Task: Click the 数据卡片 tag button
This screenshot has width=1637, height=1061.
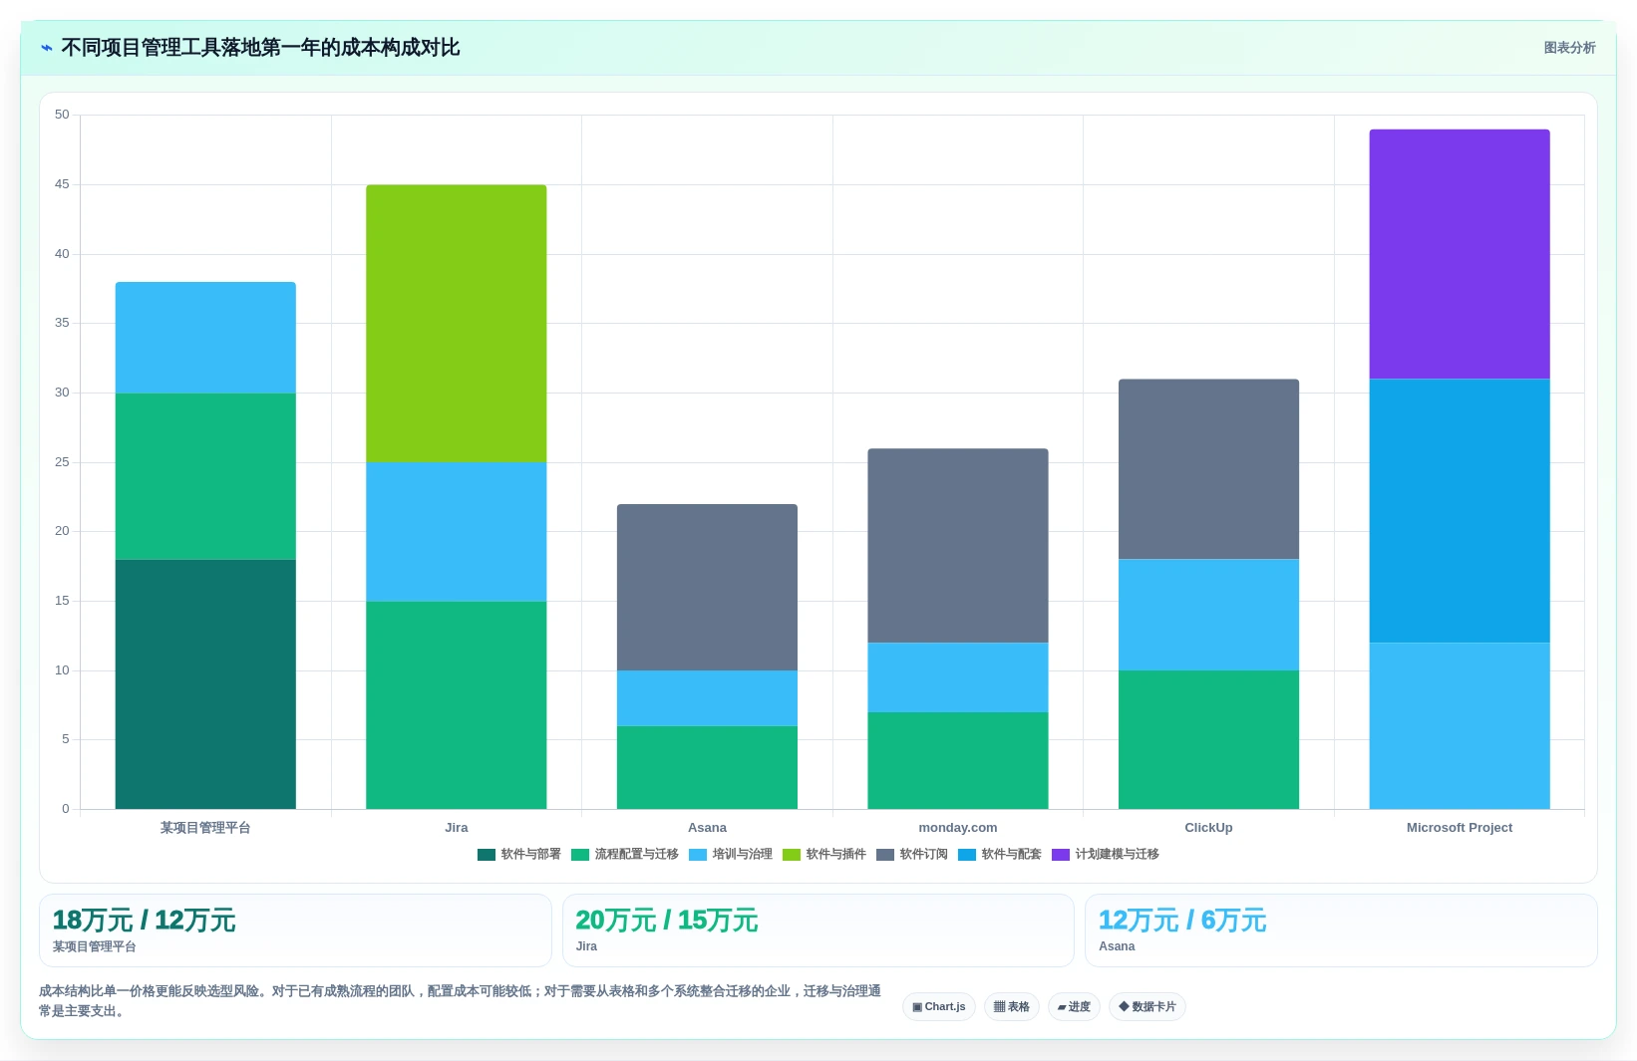Action: coord(1147,1007)
